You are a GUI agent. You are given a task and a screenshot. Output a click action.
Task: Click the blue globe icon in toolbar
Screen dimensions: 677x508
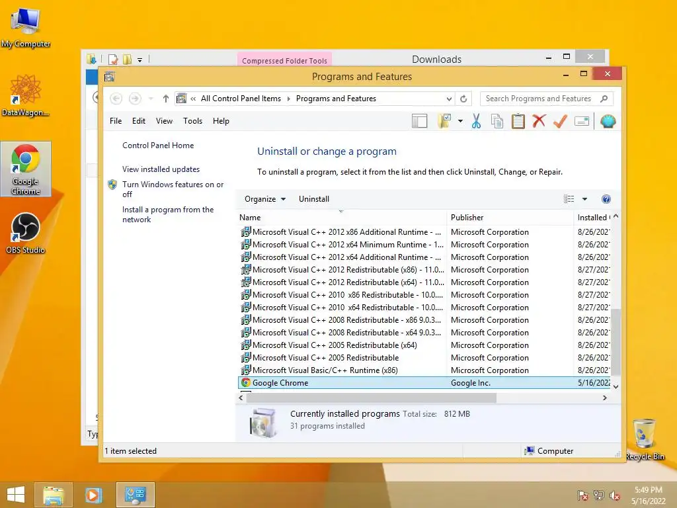608,122
